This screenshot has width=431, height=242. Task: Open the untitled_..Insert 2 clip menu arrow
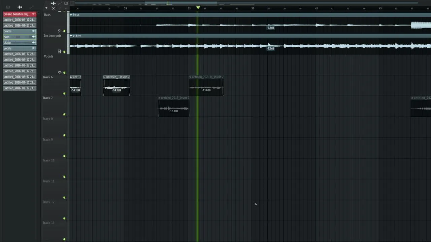coord(105,77)
